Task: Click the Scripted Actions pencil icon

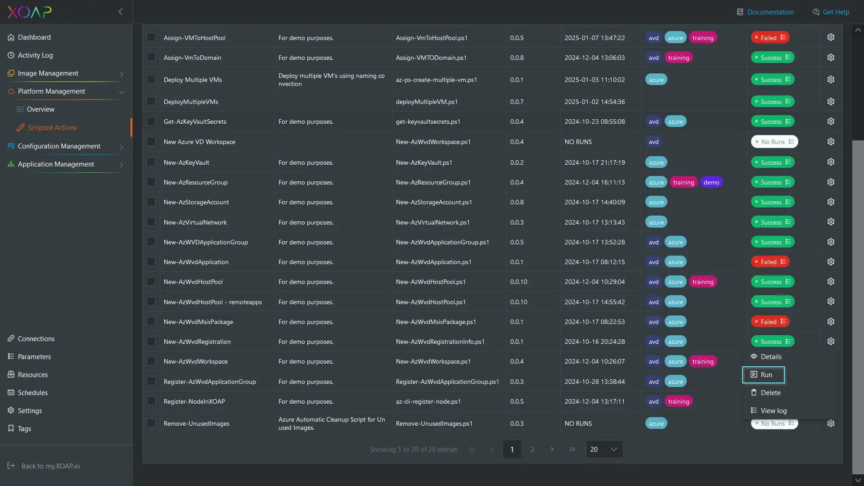Action: (x=20, y=128)
